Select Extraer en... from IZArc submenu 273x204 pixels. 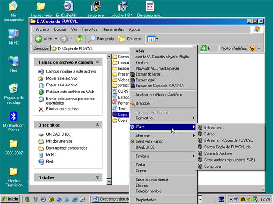click(x=213, y=127)
